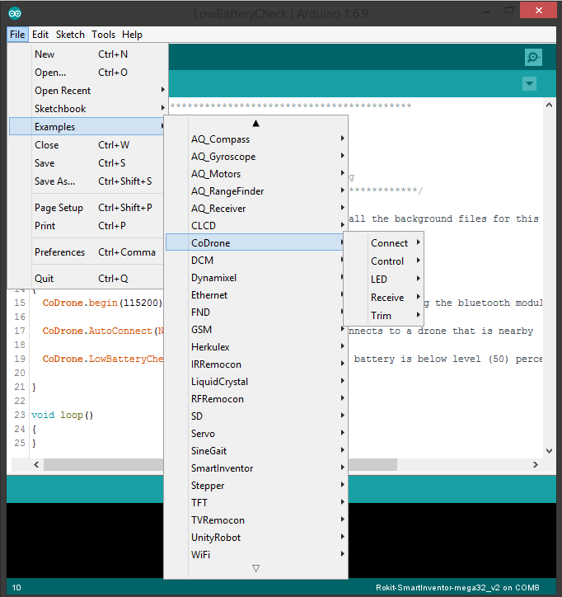Choose Print from the File menu

[87, 226]
